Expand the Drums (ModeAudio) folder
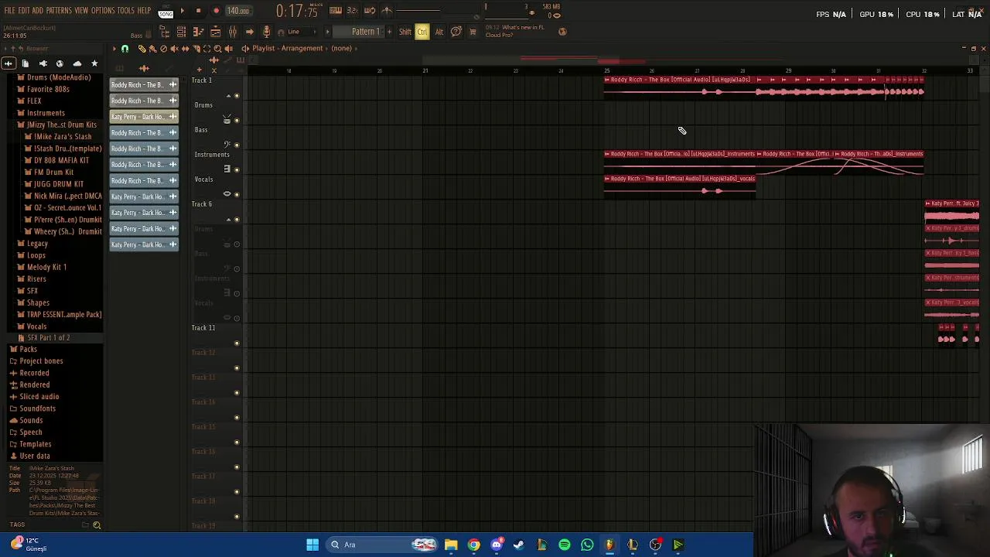990x557 pixels. point(54,77)
